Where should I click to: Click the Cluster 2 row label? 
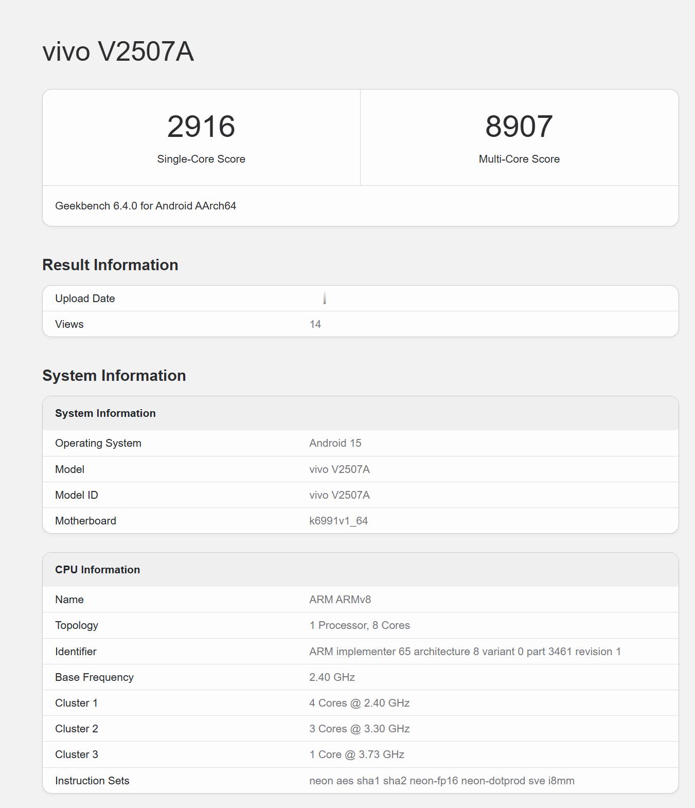pos(77,729)
